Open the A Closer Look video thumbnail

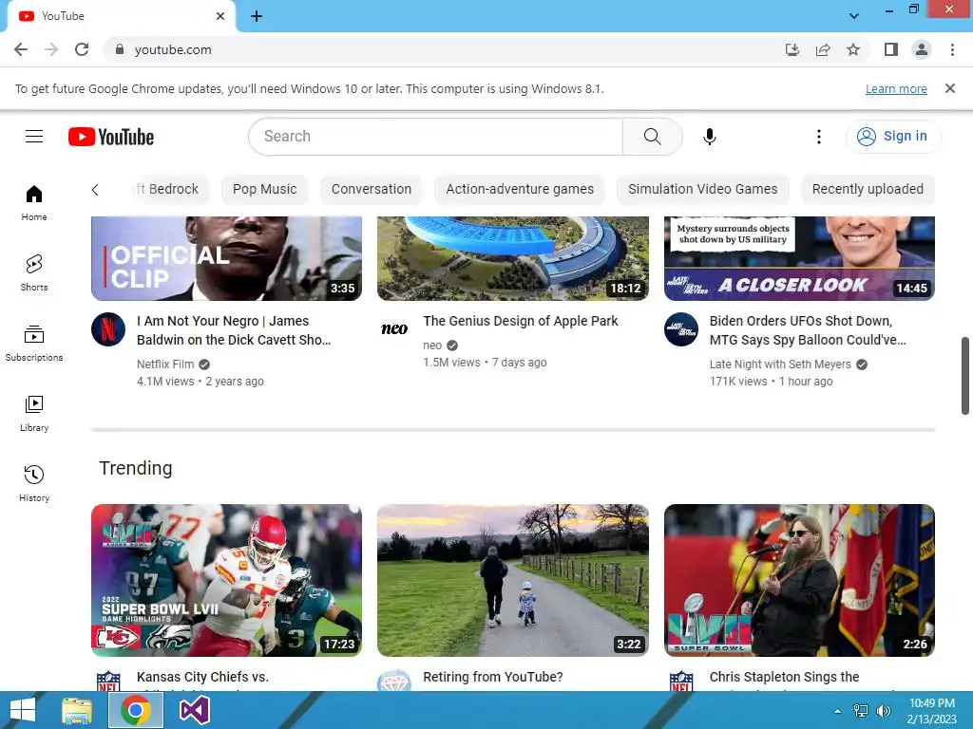tap(799, 258)
